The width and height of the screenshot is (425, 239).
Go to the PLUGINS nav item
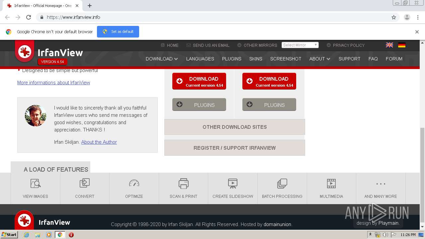pyautogui.click(x=231, y=59)
